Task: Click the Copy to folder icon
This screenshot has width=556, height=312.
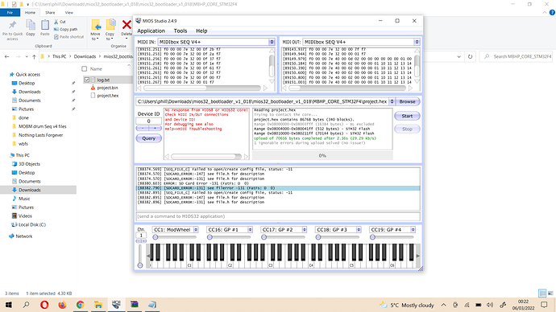Action: (x=110, y=25)
